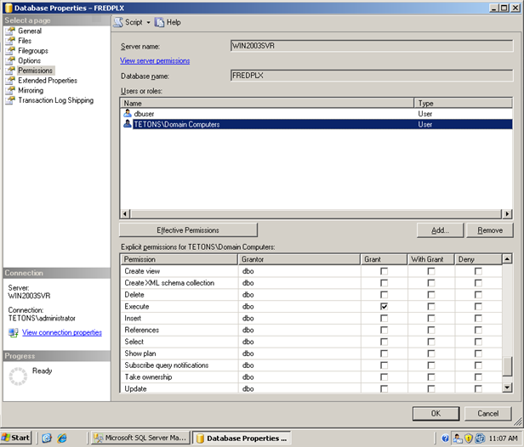Image resolution: width=524 pixels, height=447 pixels.
Task: Open the Script dropdown arrow
Action: click(x=148, y=23)
